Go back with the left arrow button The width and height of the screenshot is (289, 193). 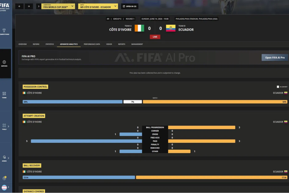click(x=19, y=6)
